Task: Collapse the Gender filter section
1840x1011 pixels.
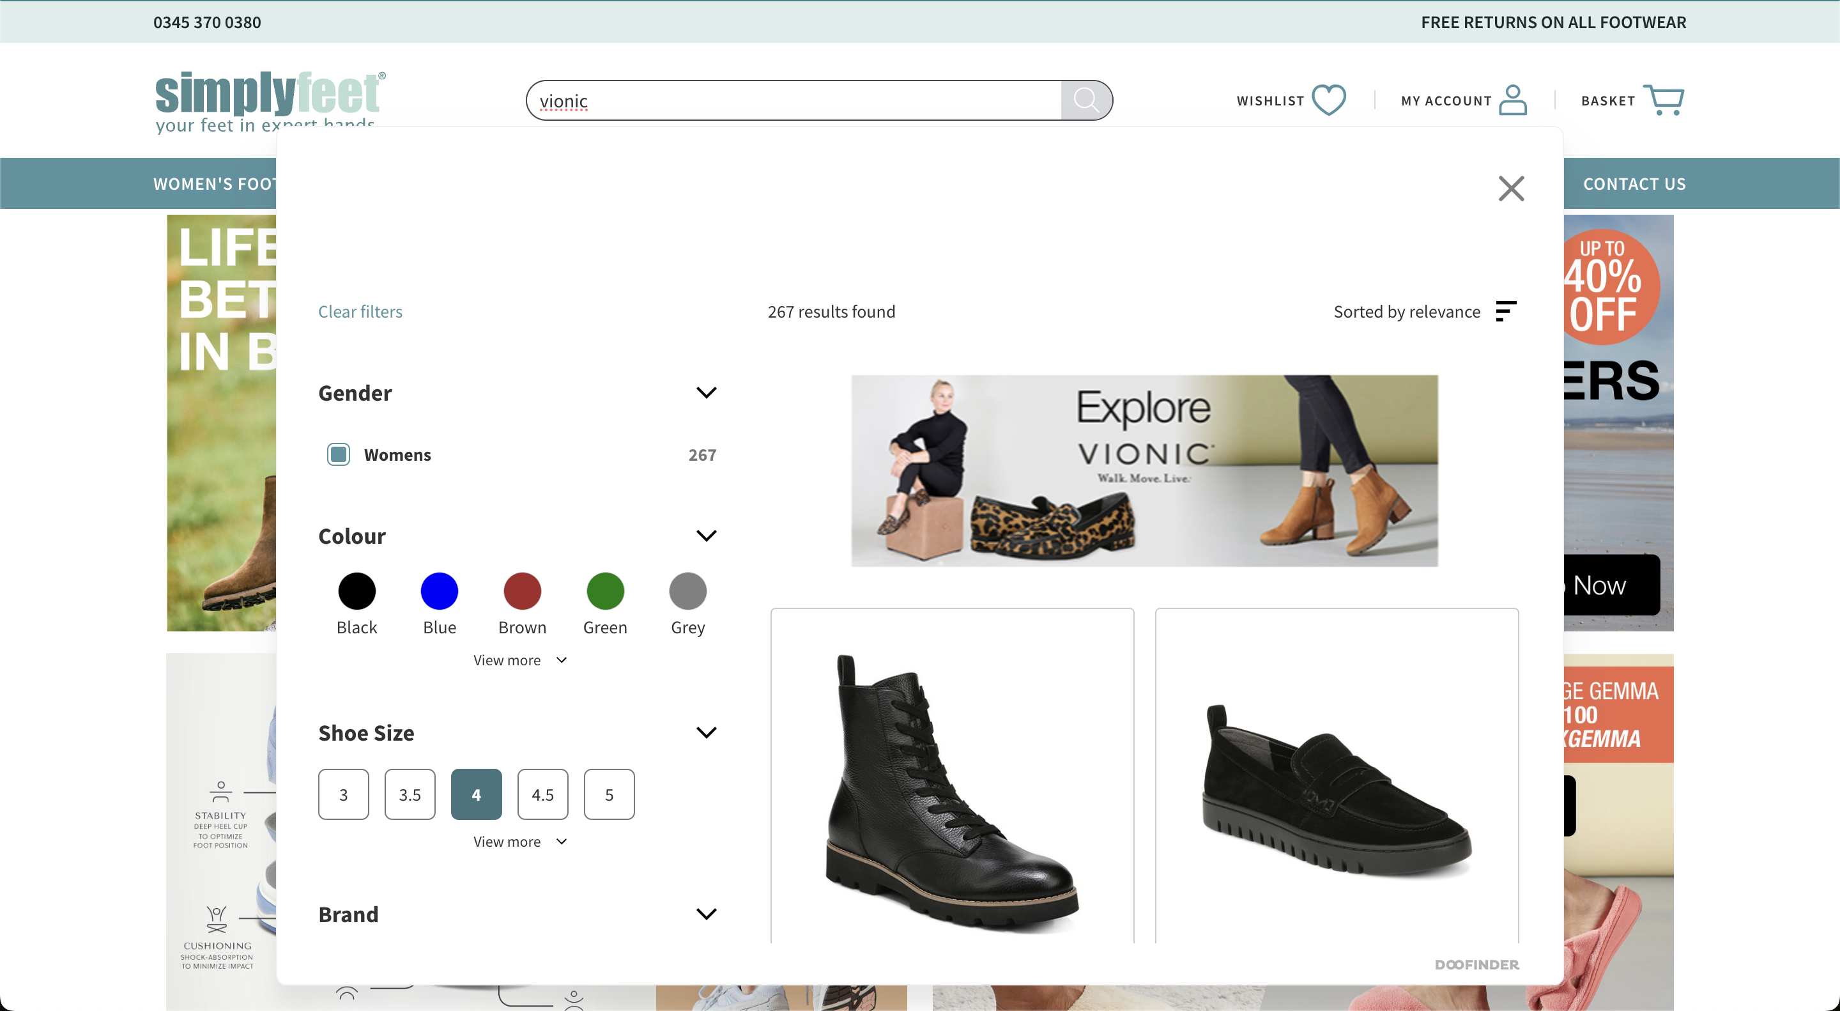Action: coord(706,392)
